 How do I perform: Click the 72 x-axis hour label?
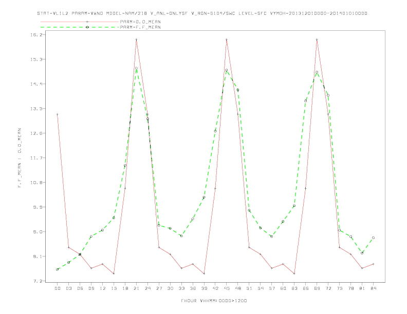tap(328, 288)
